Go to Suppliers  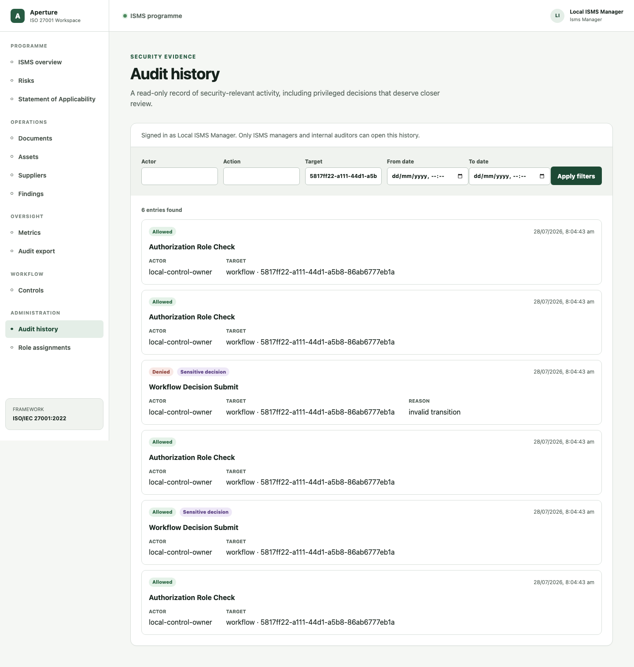click(x=55, y=175)
